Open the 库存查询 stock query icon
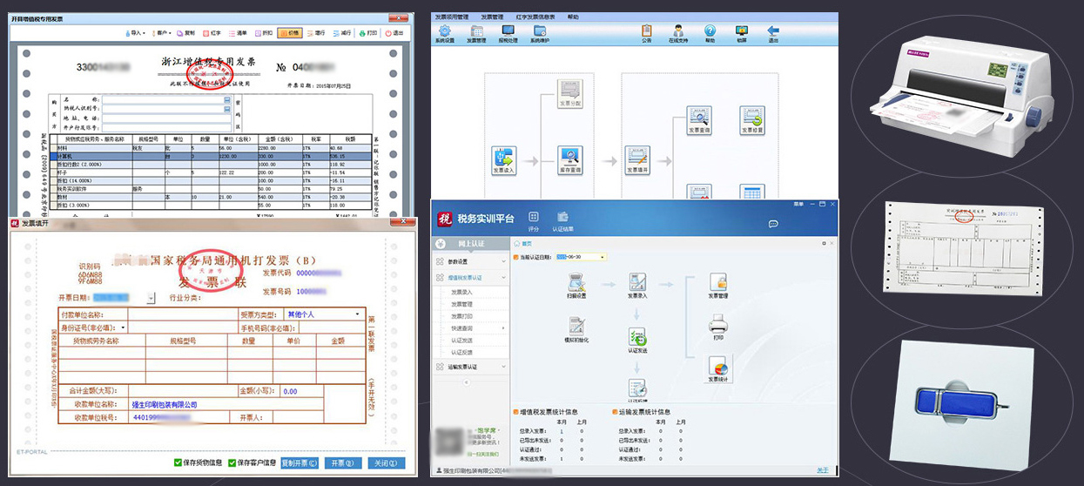The width and height of the screenshot is (1084, 486). (569, 158)
